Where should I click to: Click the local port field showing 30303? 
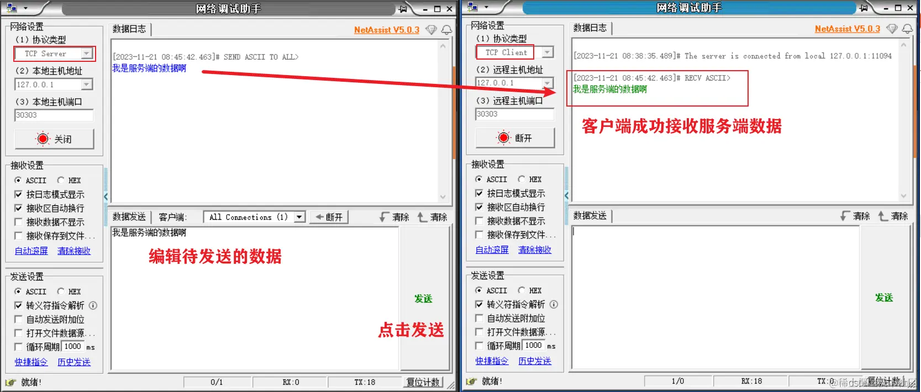pyautogui.click(x=54, y=115)
